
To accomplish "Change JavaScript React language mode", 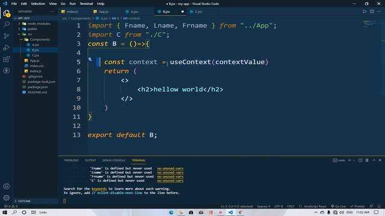I will click(315, 206).
